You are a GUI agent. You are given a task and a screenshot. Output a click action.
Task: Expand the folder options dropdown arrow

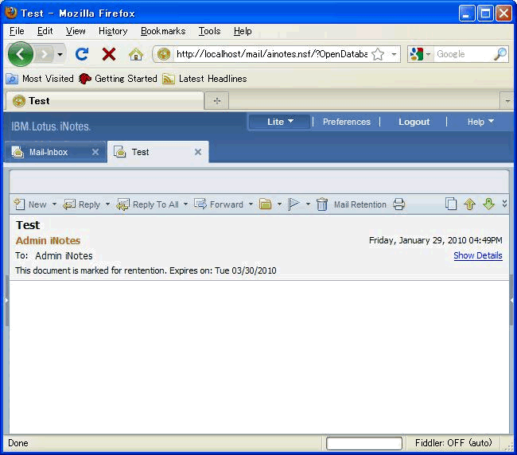[x=279, y=204]
